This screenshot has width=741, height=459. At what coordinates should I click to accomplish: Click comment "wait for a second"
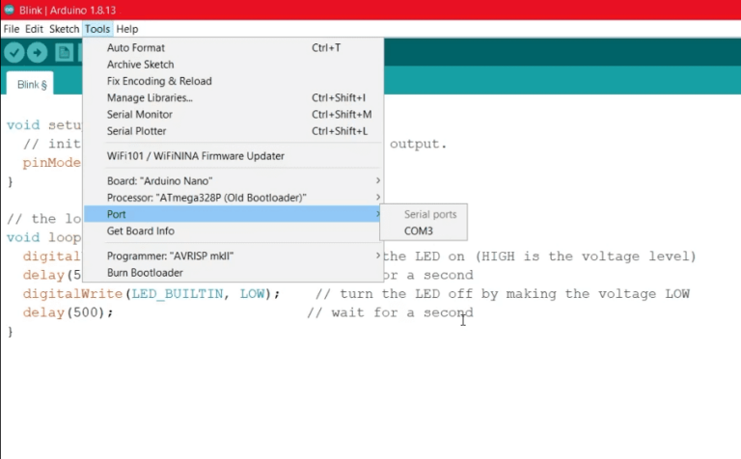pyautogui.click(x=402, y=312)
